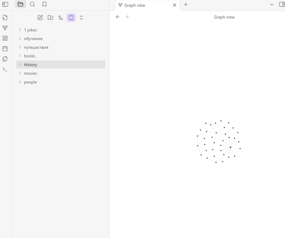Select the путешествия folder

[x=61, y=47]
